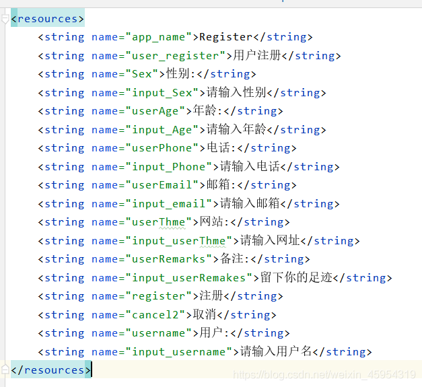This screenshot has width=422, height=387.
Task: Click the "userPhone" attribute value
Action: (x=162, y=148)
